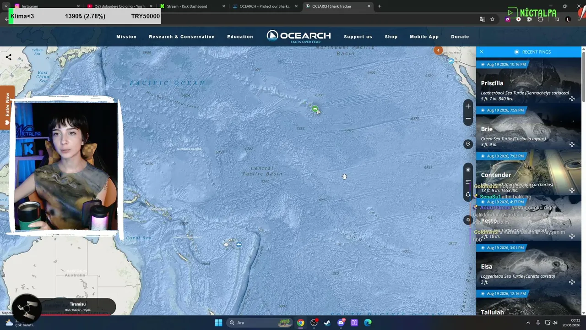Image resolution: width=586 pixels, height=330 pixels.
Task: Click the location pin map button
Action: 468,144
